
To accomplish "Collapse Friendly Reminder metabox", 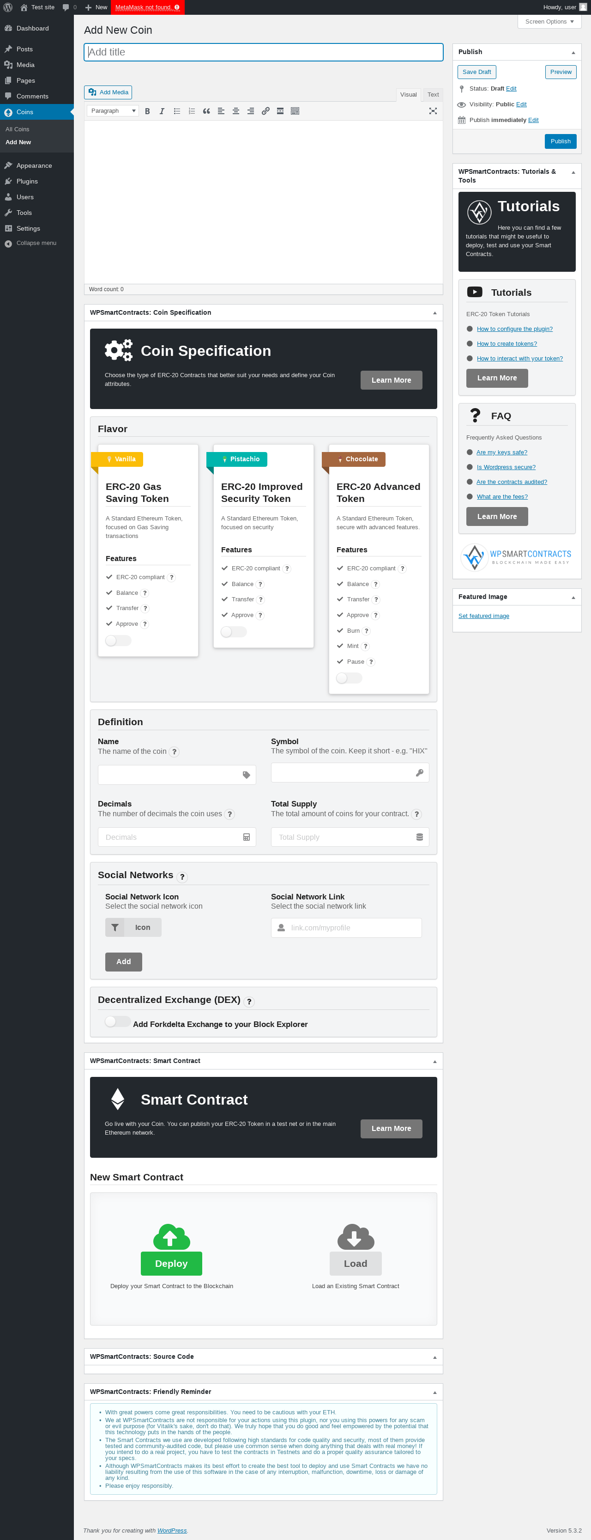I will pyautogui.click(x=434, y=1393).
